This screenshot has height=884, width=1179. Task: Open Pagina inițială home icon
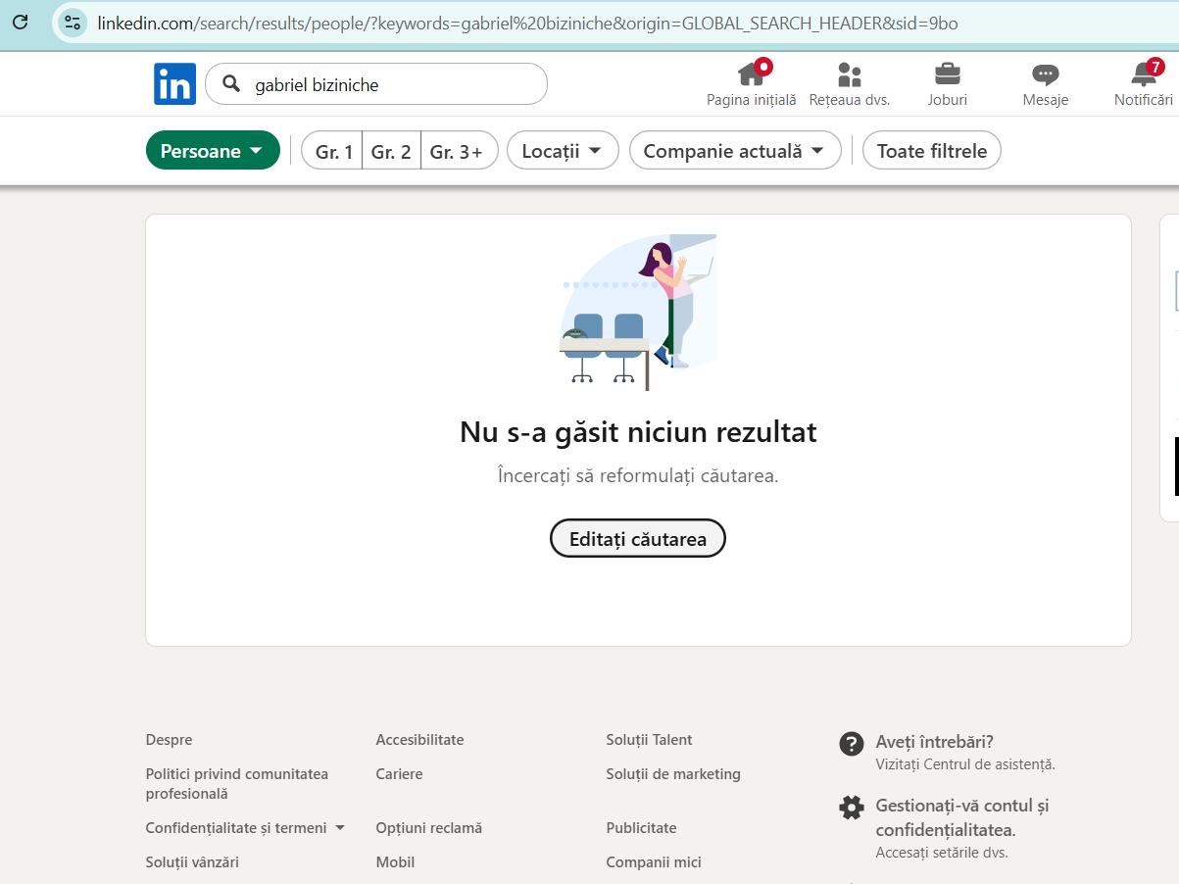(751, 74)
